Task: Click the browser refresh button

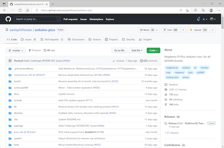Action: [20, 10]
